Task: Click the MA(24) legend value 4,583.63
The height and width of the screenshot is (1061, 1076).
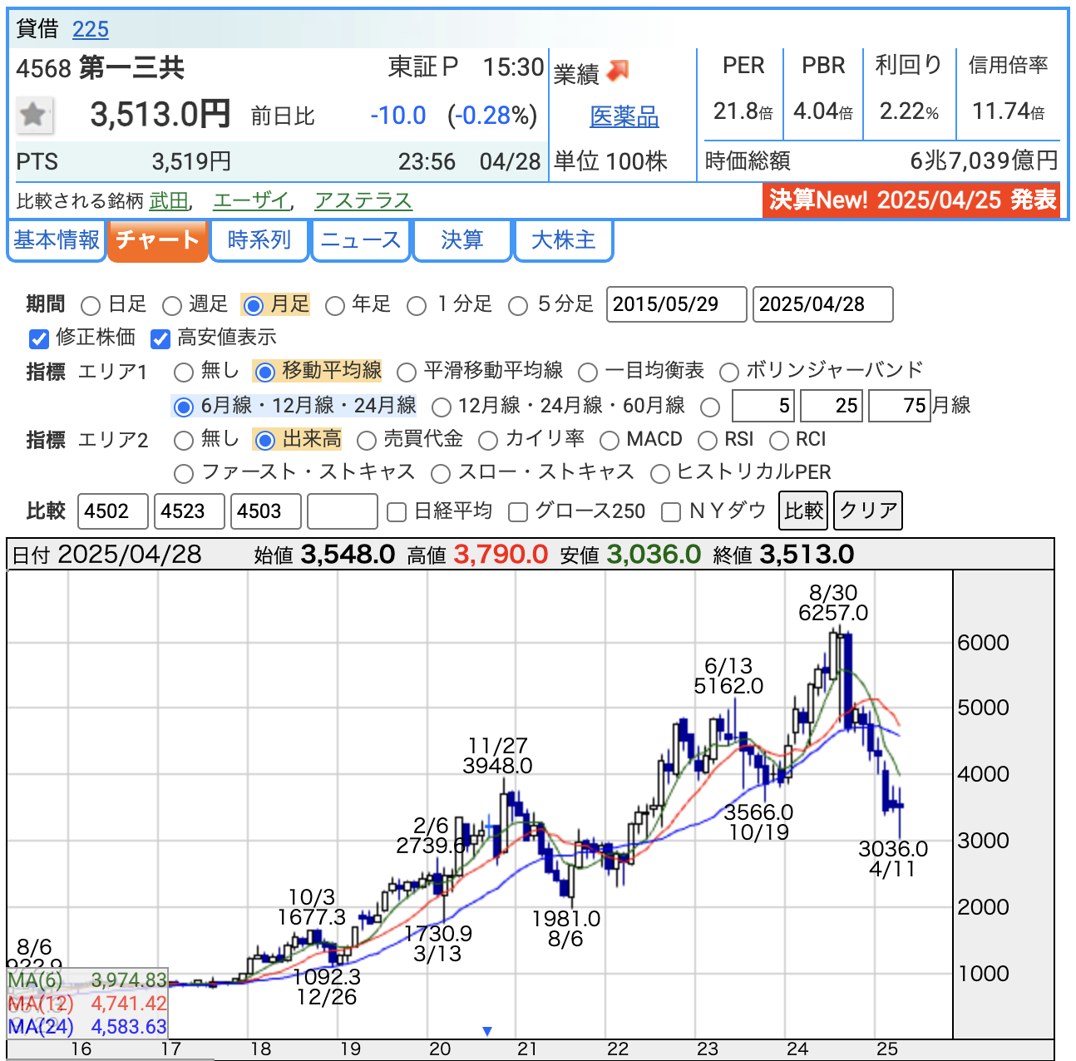Action: (129, 1027)
